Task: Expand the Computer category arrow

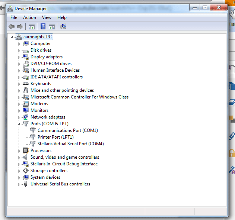Action: pos(19,44)
